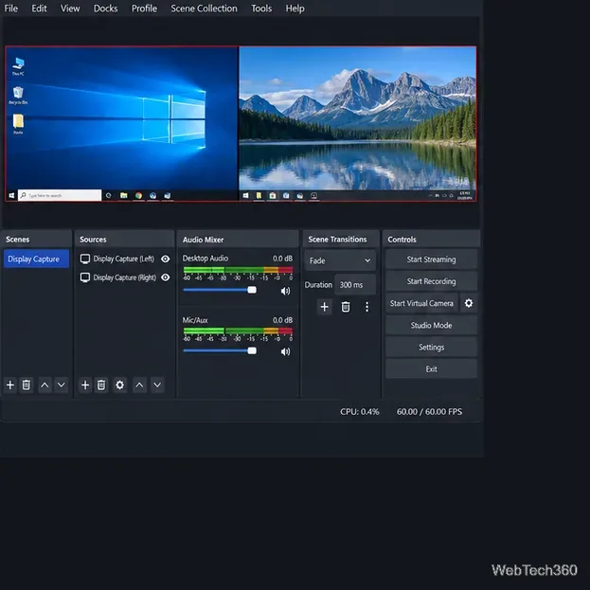The width and height of the screenshot is (590, 590).
Task: Open the View menu
Action: (70, 9)
